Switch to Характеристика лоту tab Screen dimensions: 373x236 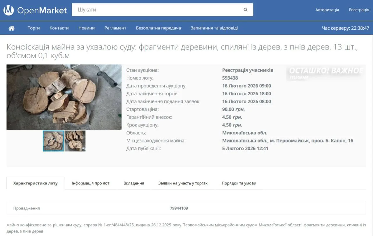[x=35, y=183]
